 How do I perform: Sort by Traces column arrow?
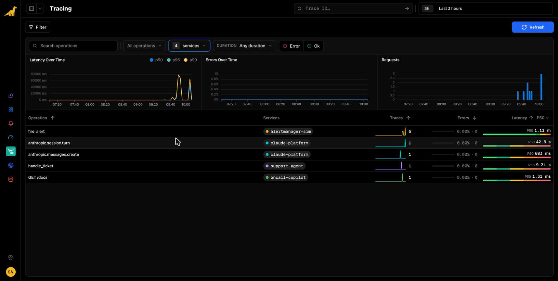tap(408, 118)
